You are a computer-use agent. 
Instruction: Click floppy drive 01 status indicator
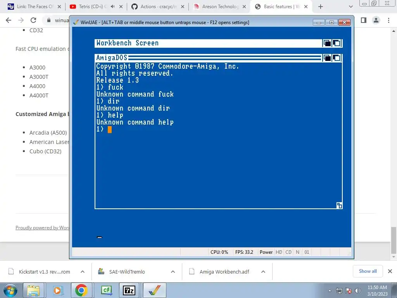(307, 252)
